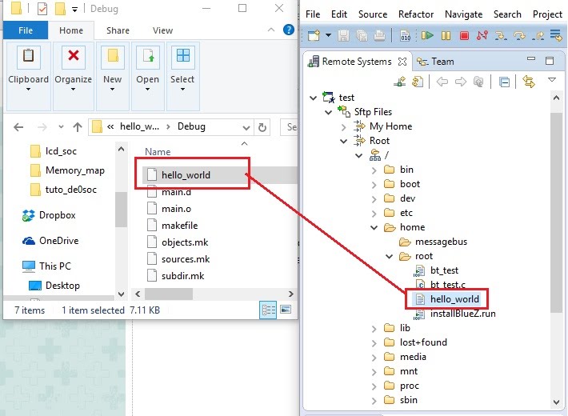Minimize the Remote Systems view panel
The width and height of the screenshot is (568, 416).
[531, 58]
